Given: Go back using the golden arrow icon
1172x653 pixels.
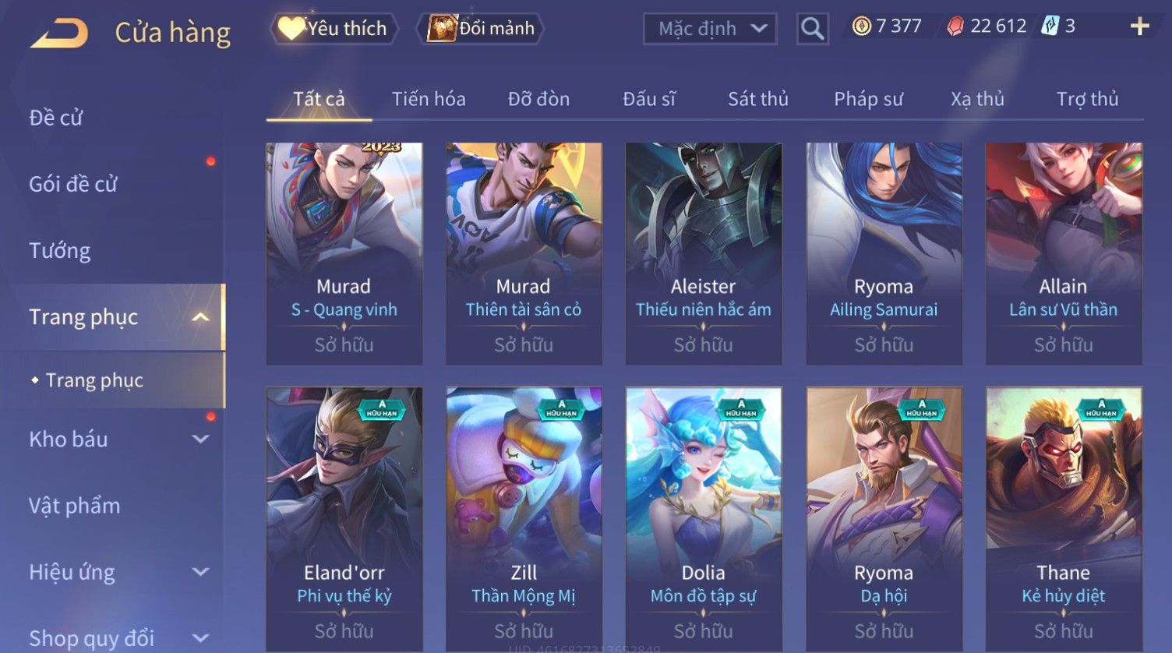Looking at the screenshot, I should point(59,34).
